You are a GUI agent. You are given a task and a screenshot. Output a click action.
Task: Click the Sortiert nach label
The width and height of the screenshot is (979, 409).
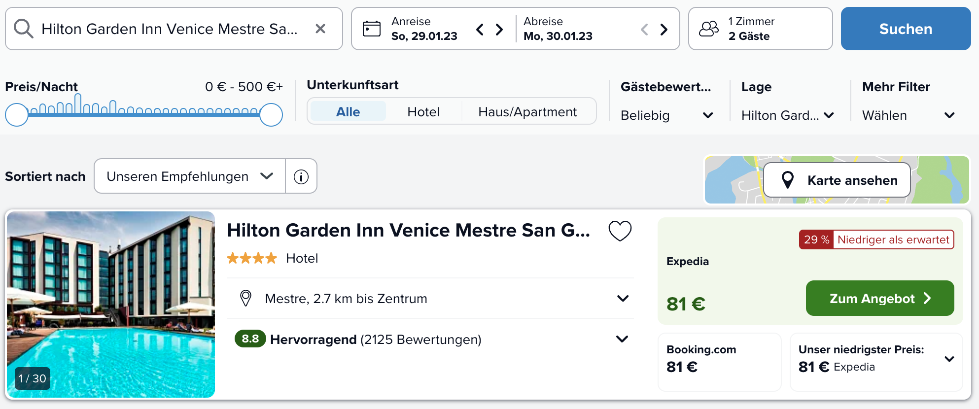45,176
